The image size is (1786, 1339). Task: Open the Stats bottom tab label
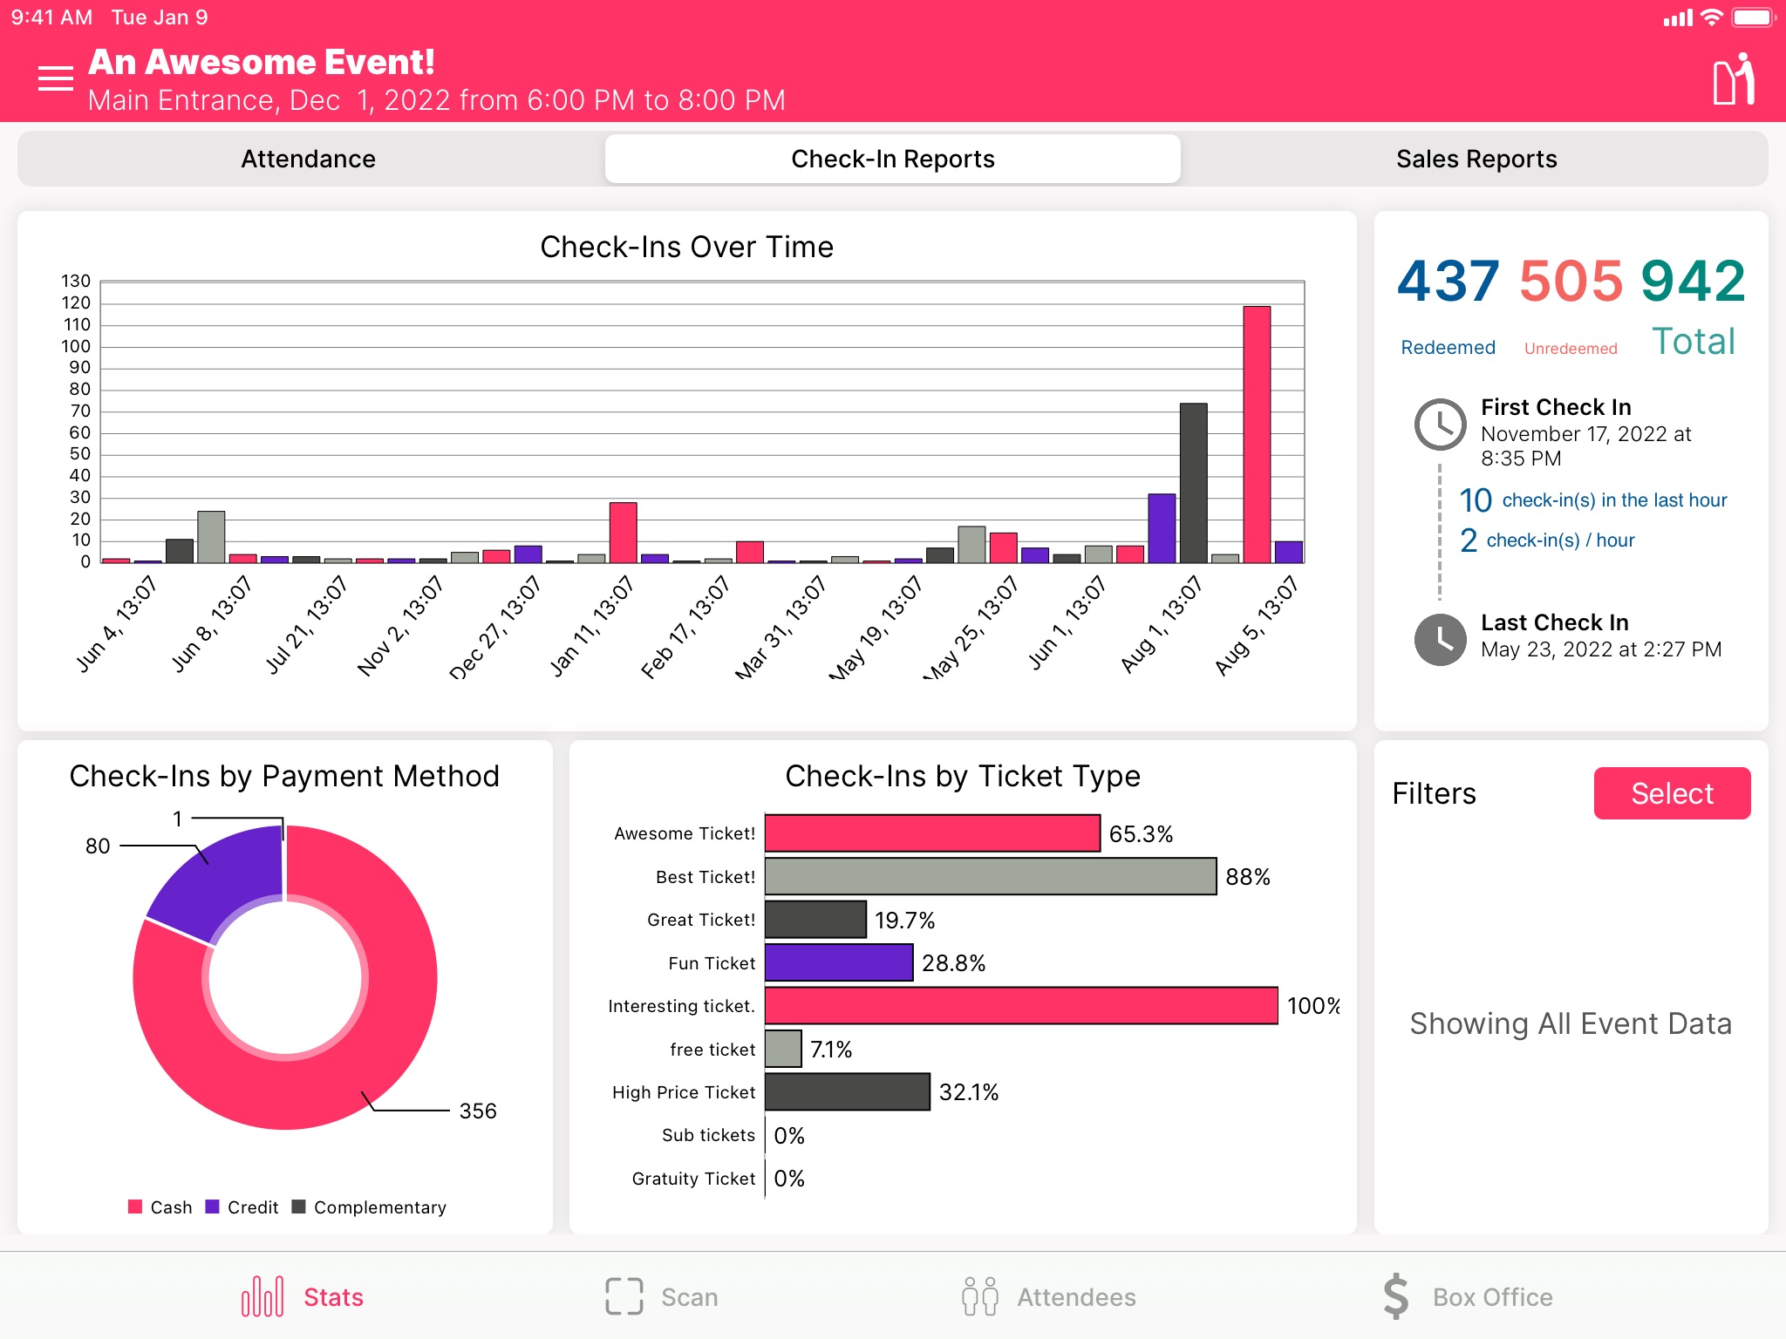pyautogui.click(x=333, y=1297)
